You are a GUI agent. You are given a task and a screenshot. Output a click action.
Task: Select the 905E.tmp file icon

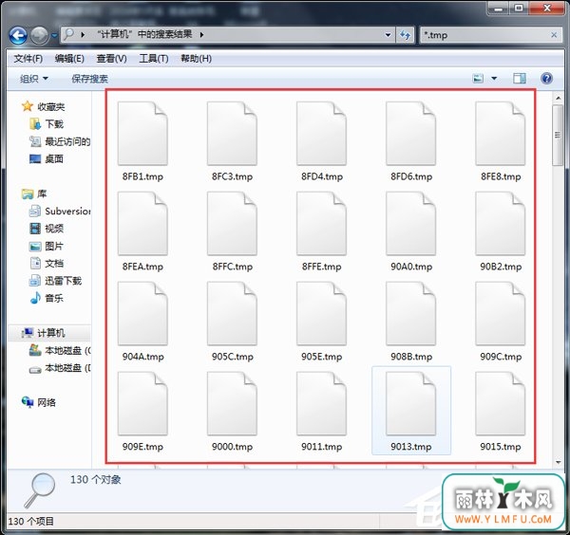321,314
